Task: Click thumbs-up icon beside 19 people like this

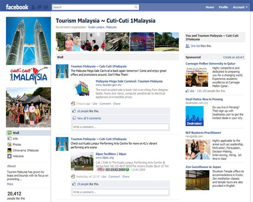Action: click(74, 184)
